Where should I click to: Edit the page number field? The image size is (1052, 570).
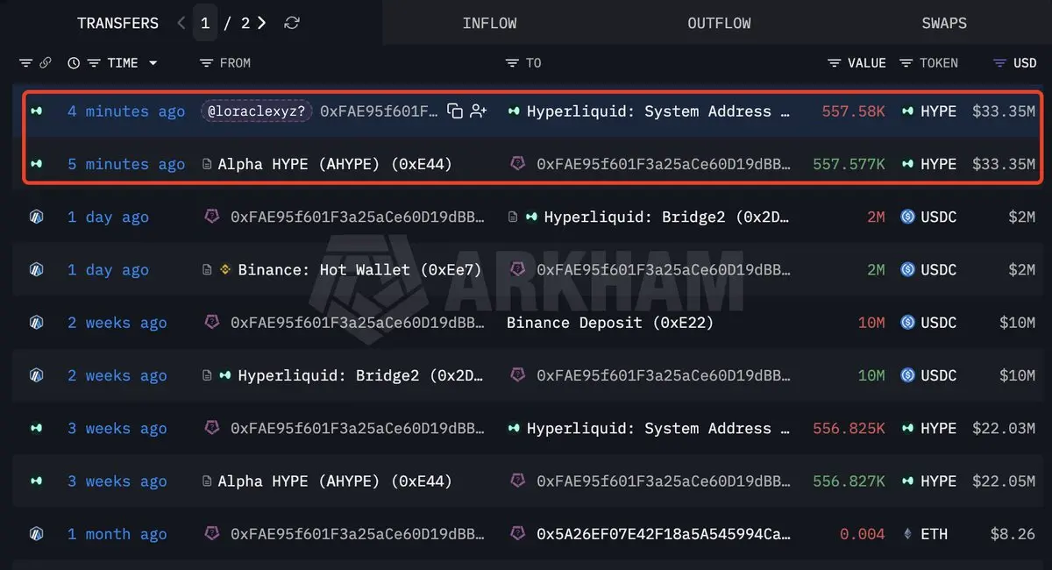204,23
